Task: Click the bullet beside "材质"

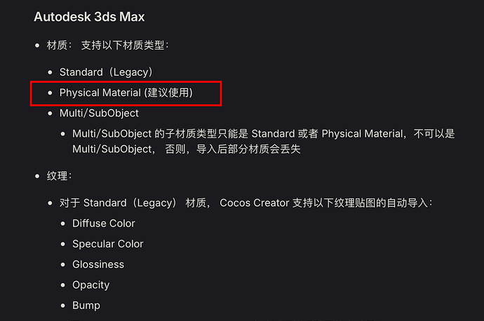Action: [x=37, y=45]
